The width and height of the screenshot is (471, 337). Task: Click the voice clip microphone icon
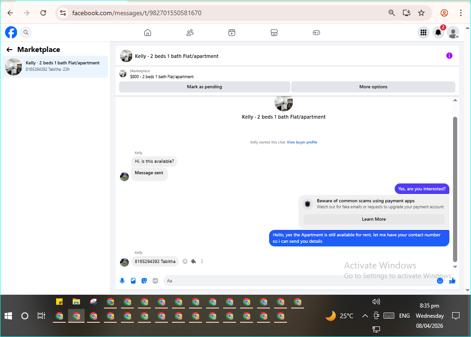click(122, 281)
